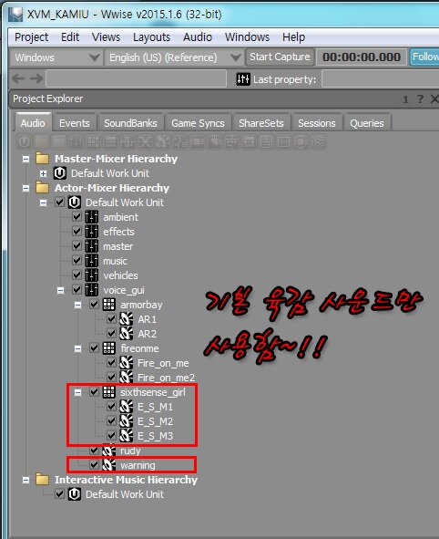Click the Actor-Mixer Hierarchy folder icon
Screen dimensions: 439x539
point(43,188)
